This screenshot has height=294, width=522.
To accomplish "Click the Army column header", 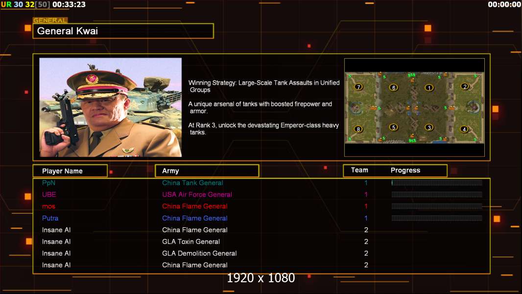I will (x=207, y=171).
